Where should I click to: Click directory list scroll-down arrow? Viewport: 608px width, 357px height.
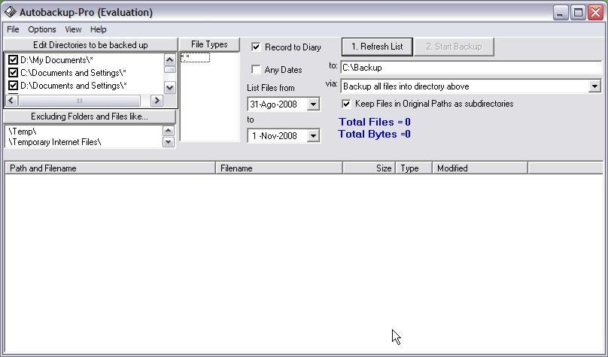point(169,88)
